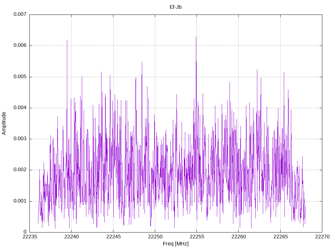Click the tallest spectrum peak near 22255 MHz
Screen dimensions: 331x248
pyautogui.click(x=196, y=37)
